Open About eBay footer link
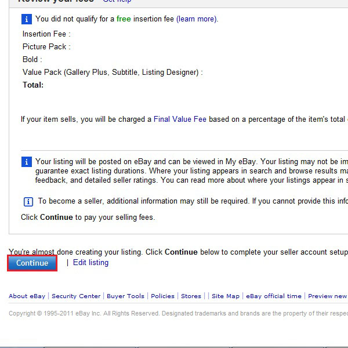The image size is (348, 348). [27, 296]
